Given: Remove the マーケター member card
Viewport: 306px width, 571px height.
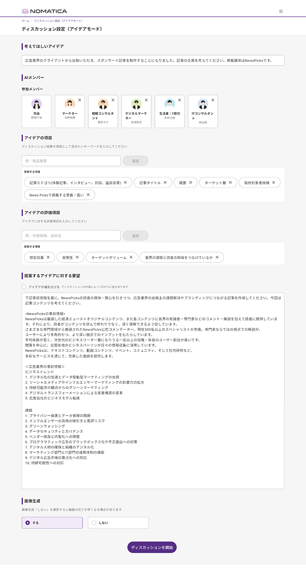Looking at the screenshot, I should [80, 100].
